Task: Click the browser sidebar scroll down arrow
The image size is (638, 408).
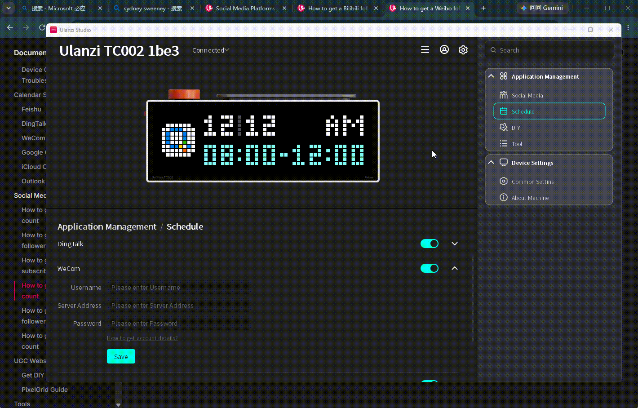Action: (118, 405)
